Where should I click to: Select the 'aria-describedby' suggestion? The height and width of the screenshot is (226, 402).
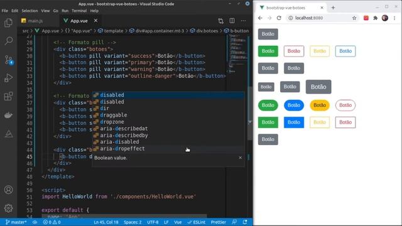(x=168, y=136)
